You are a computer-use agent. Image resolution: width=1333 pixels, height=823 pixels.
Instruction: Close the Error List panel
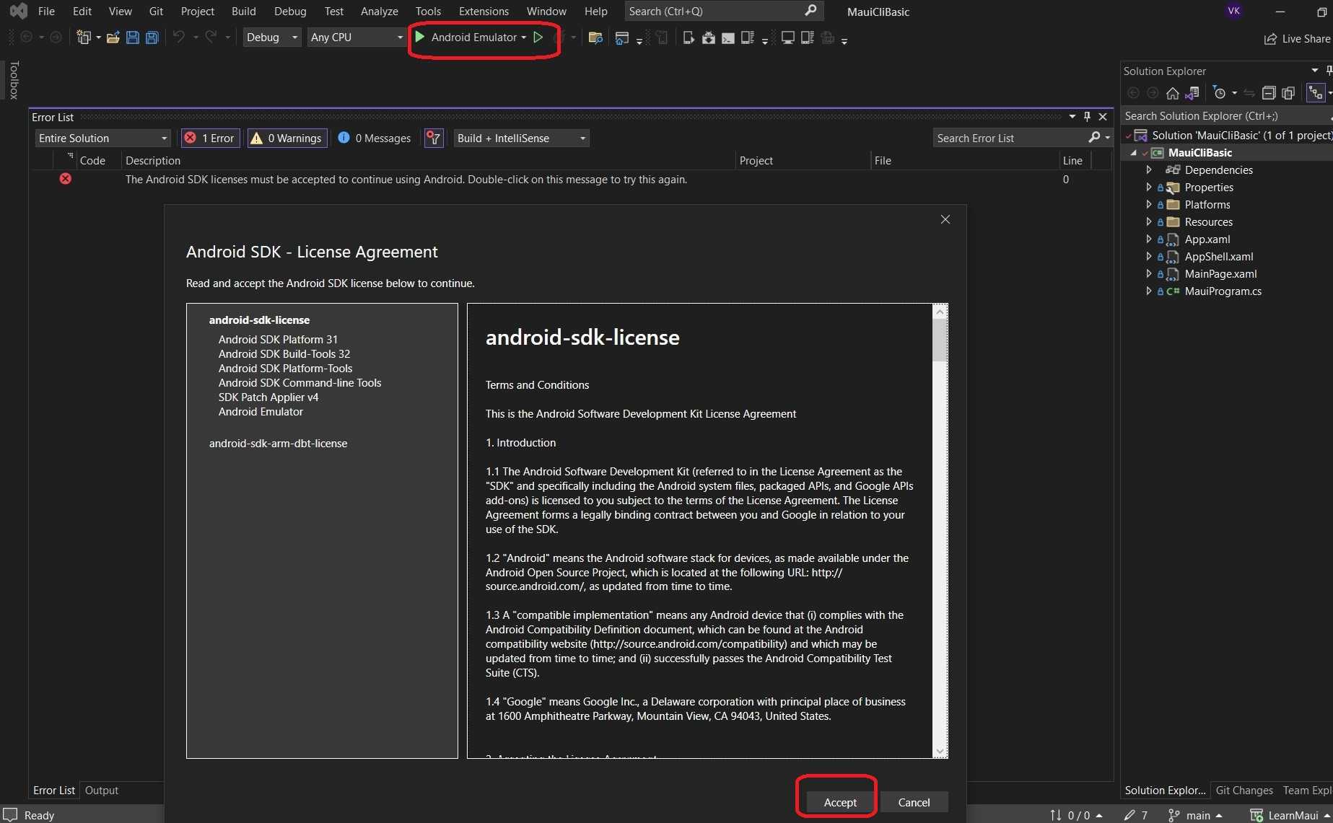(x=1103, y=117)
